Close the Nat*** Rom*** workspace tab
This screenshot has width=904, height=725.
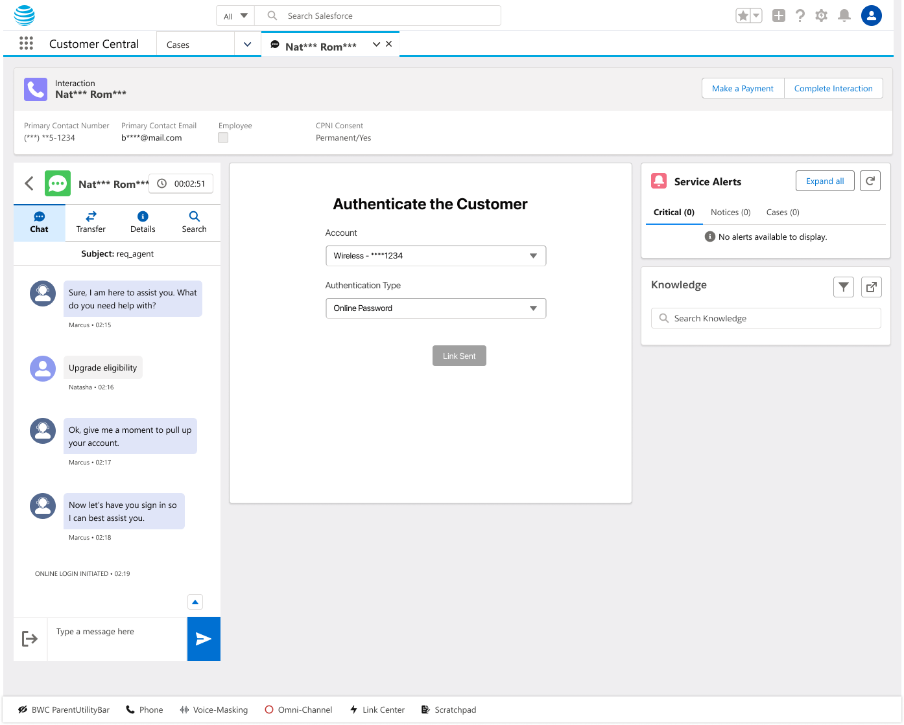[x=389, y=44]
